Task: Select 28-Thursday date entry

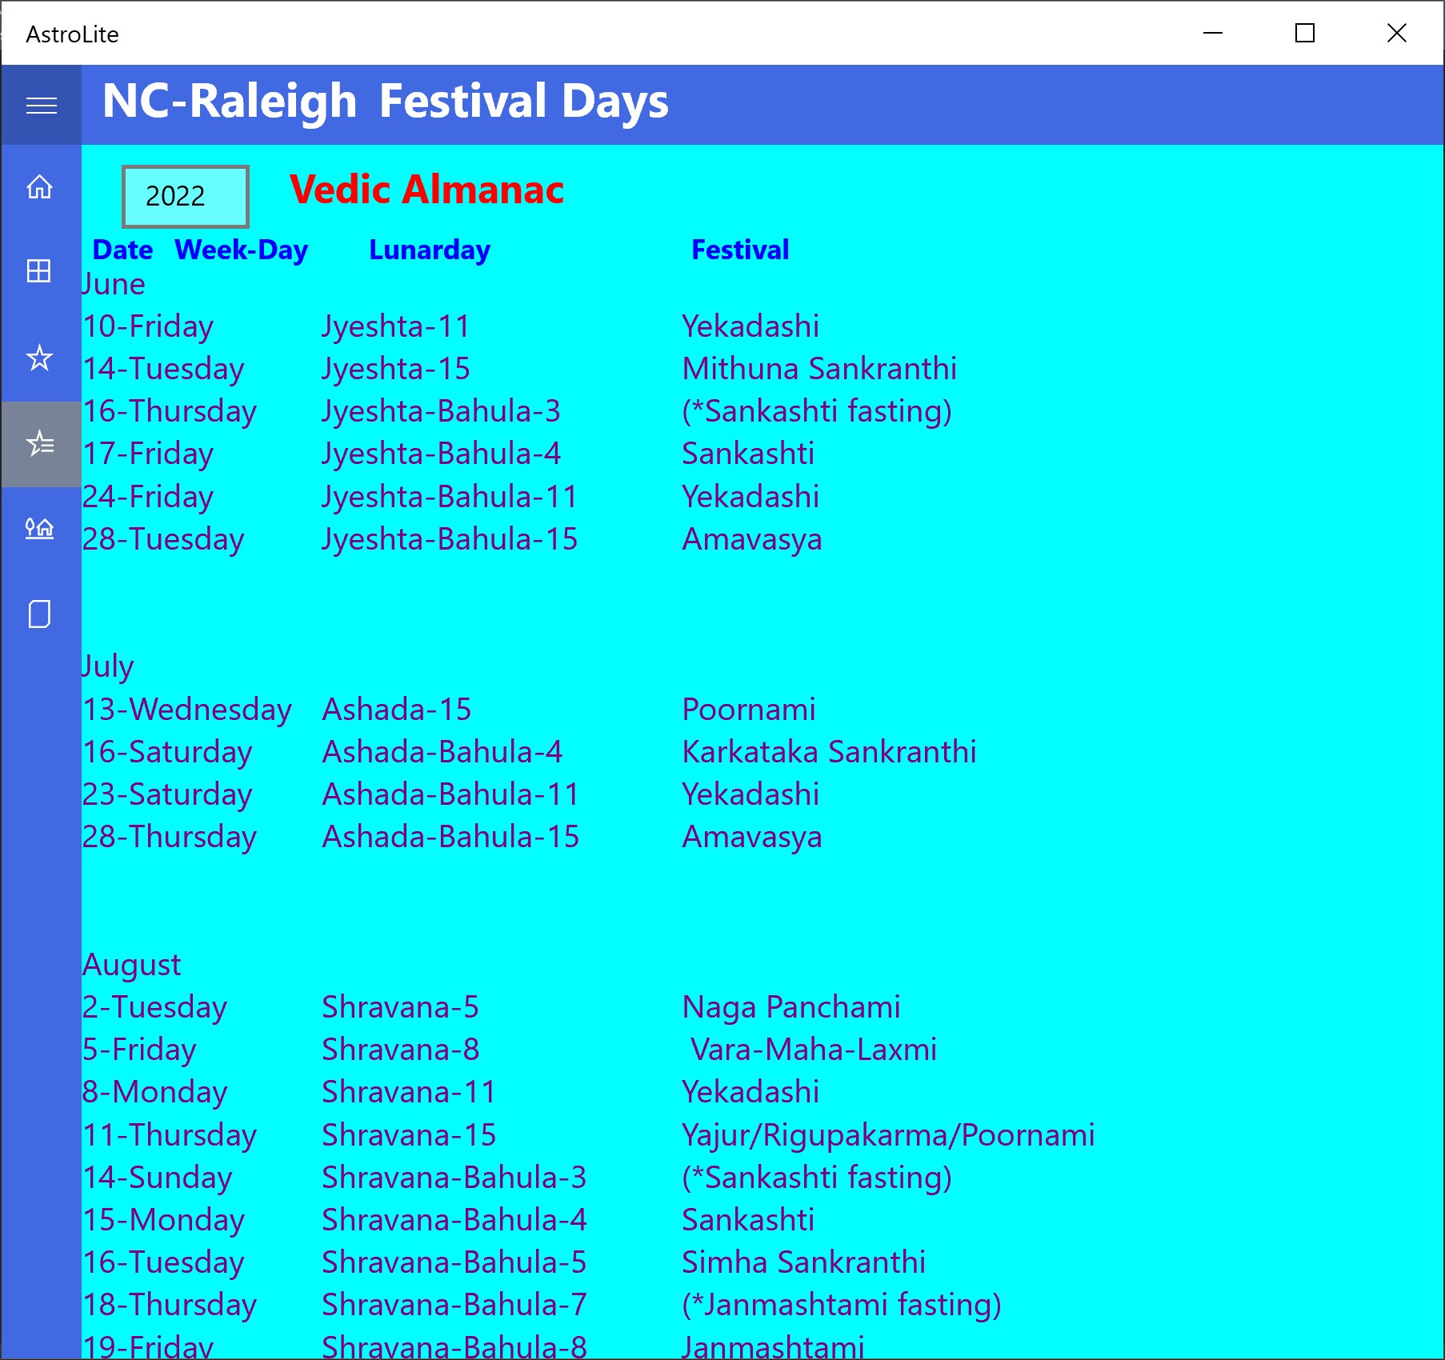Action: coord(170,837)
